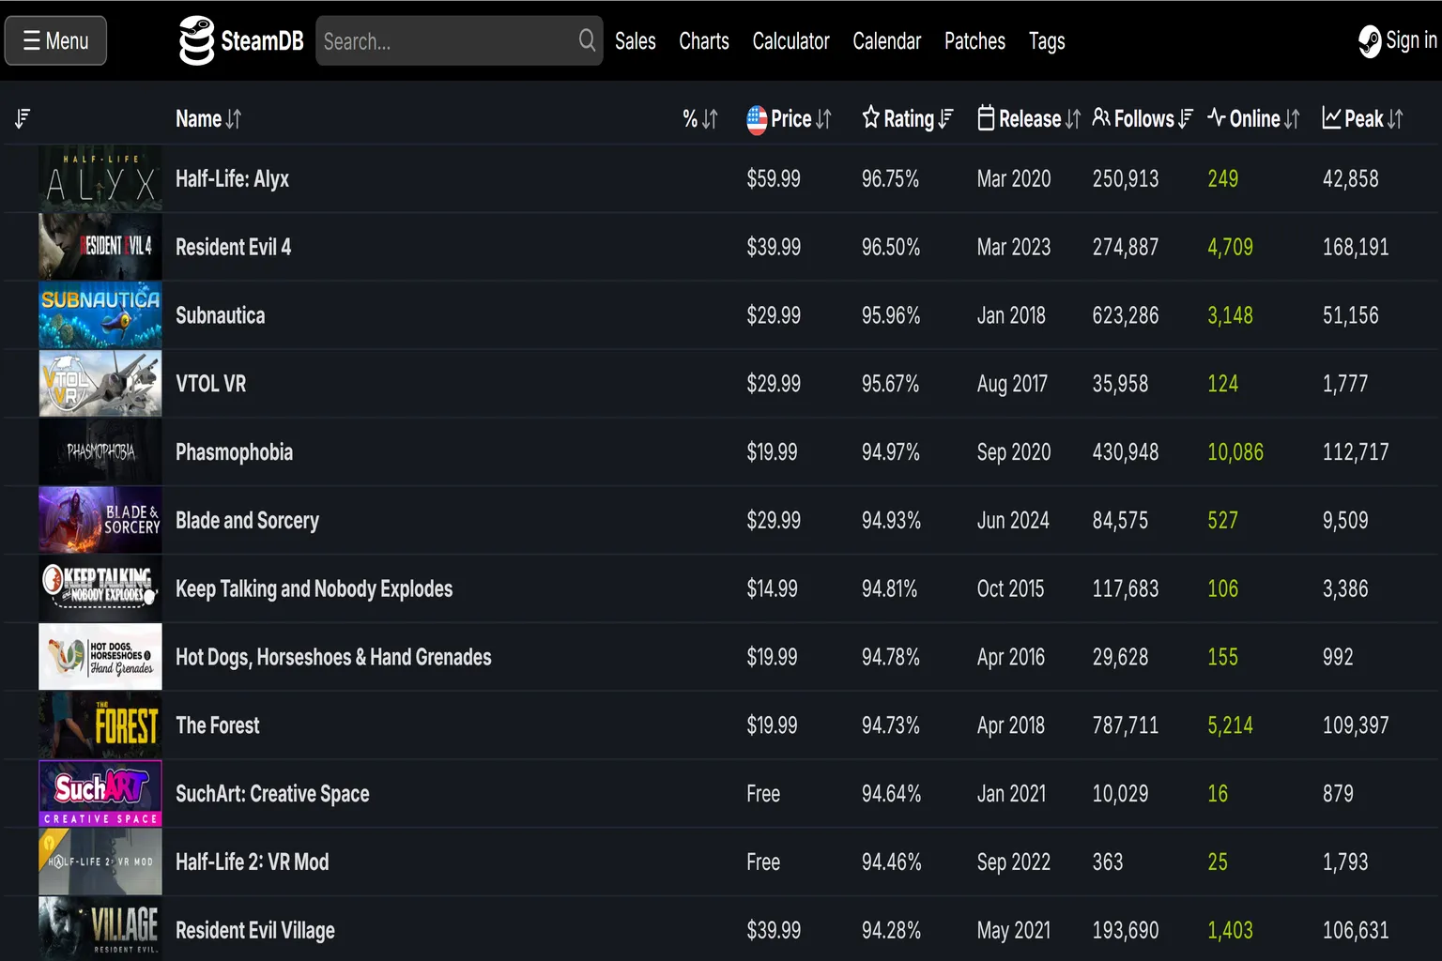The image size is (1442, 961).
Task: Open Phasmophobia capsule thumbnail
Action: coord(100,452)
